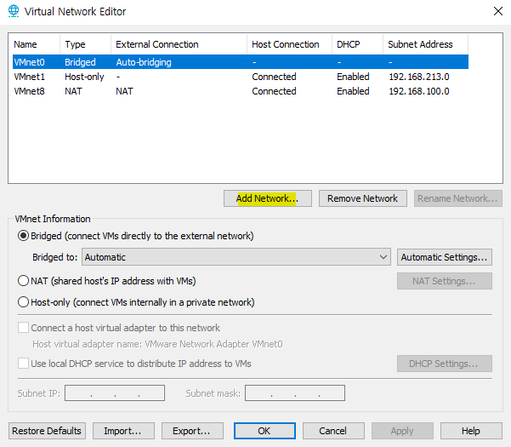
Task: Click the Import button
Action: tap(123, 431)
